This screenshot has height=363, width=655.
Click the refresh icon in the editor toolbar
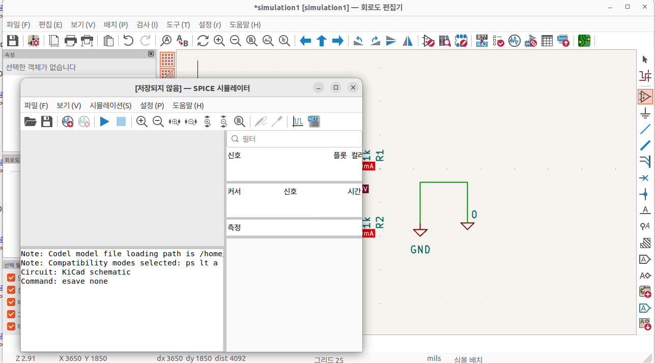203,41
